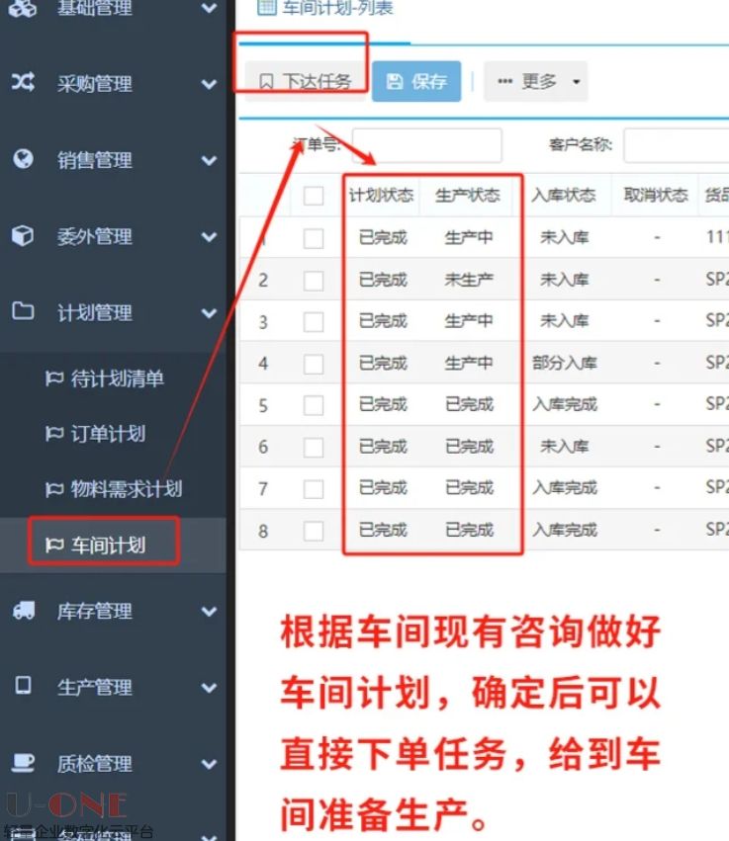Check the checkbox in row 5
This screenshot has width=729, height=841.
click(314, 405)
